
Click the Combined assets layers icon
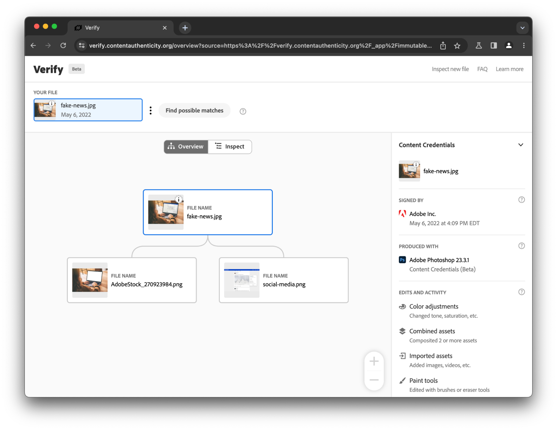pos(402,331)
